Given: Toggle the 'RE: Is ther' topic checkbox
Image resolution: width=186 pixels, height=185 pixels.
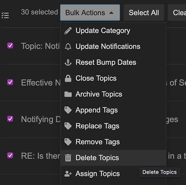Looking at the screenshot, I should (x=10, y=155).
